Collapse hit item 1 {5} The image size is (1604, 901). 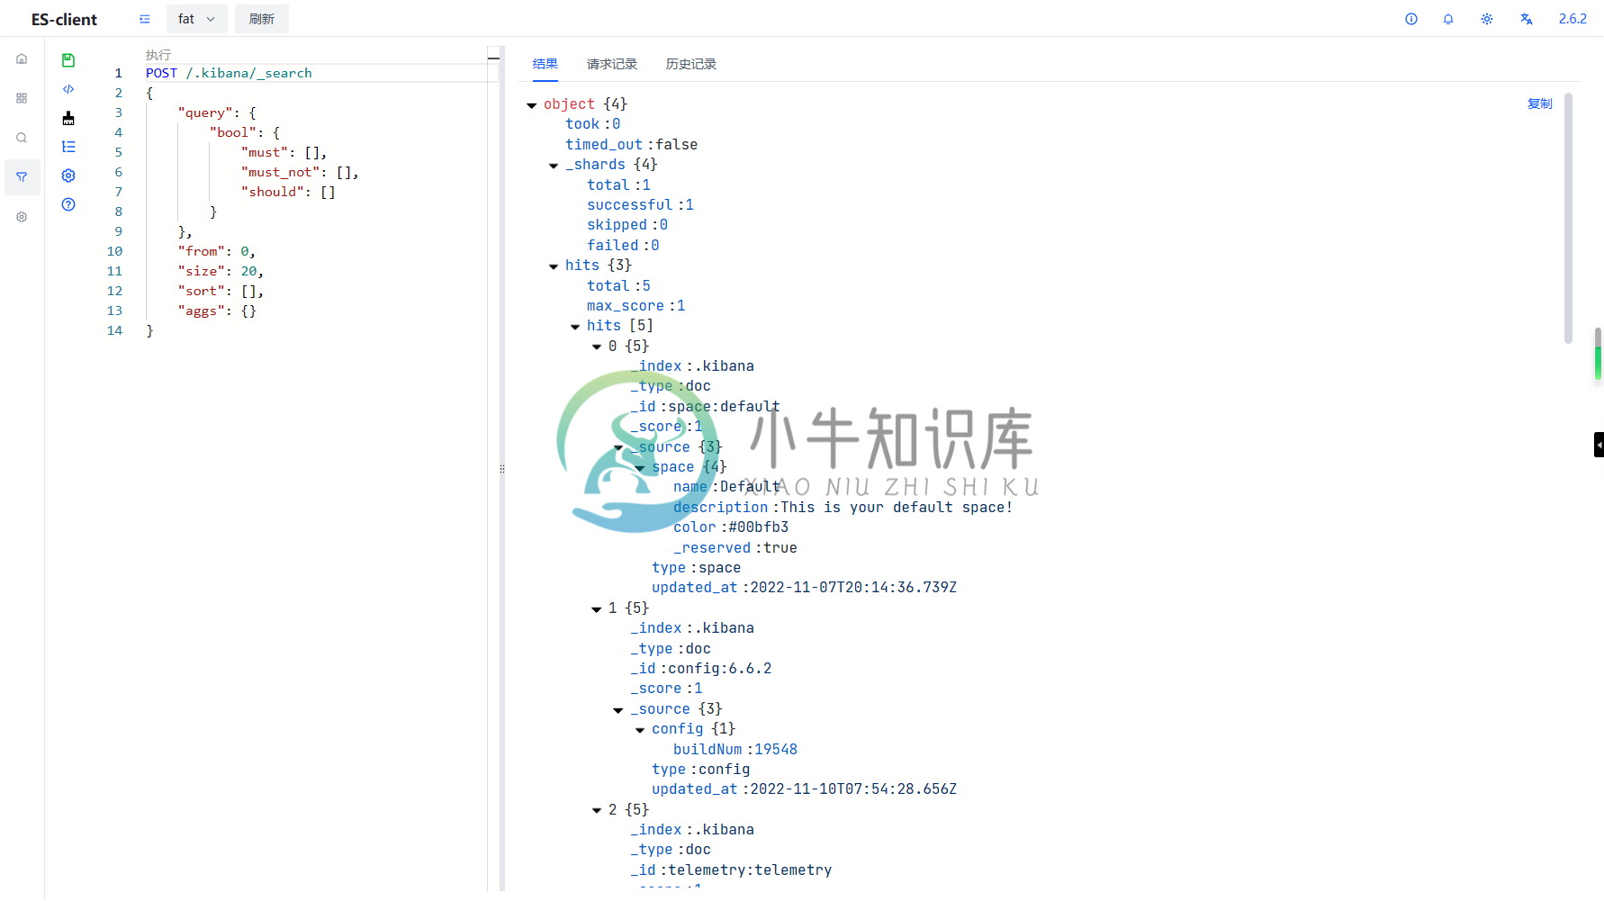click(x=597, y=609)
